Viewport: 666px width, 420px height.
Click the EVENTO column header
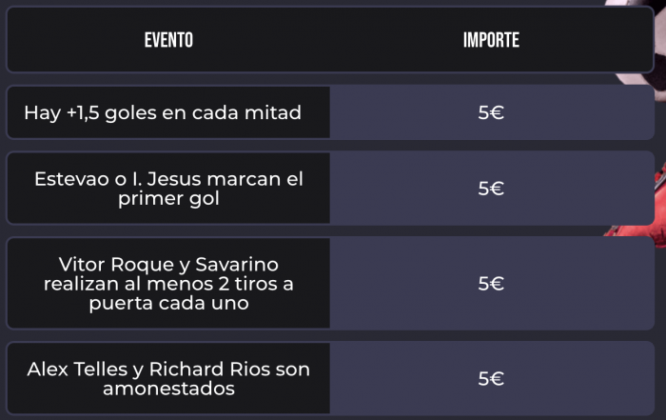coord(168,40)
